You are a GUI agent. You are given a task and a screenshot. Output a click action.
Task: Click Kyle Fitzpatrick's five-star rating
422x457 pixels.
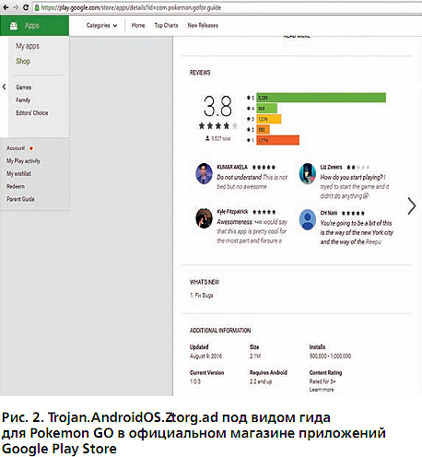click(x=264, y=212)
